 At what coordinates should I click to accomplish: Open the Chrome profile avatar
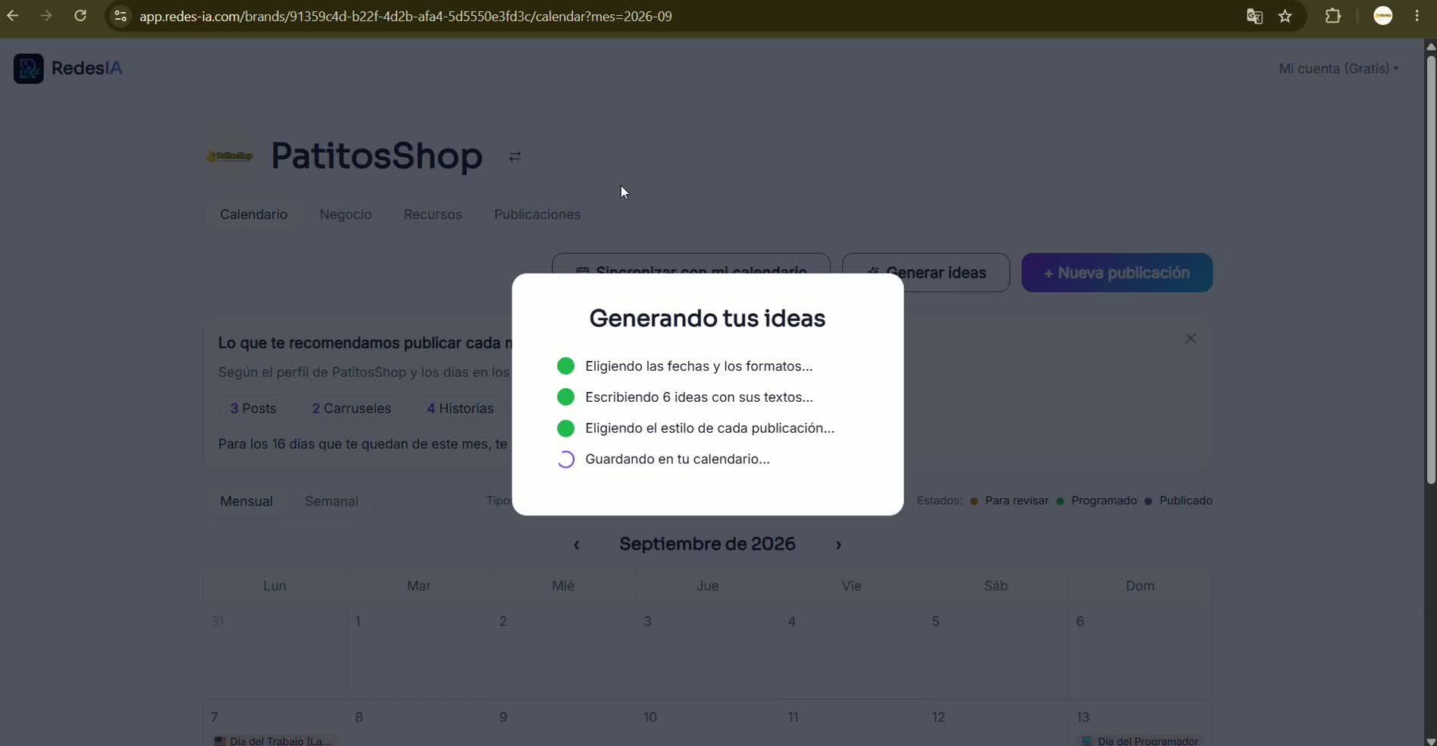coord(1383,16)
